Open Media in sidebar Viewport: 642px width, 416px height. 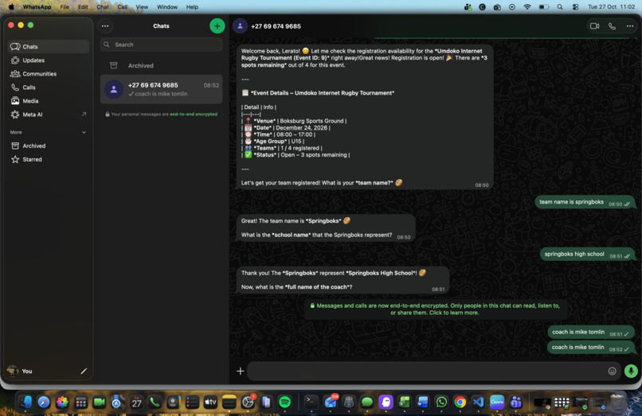49,101
